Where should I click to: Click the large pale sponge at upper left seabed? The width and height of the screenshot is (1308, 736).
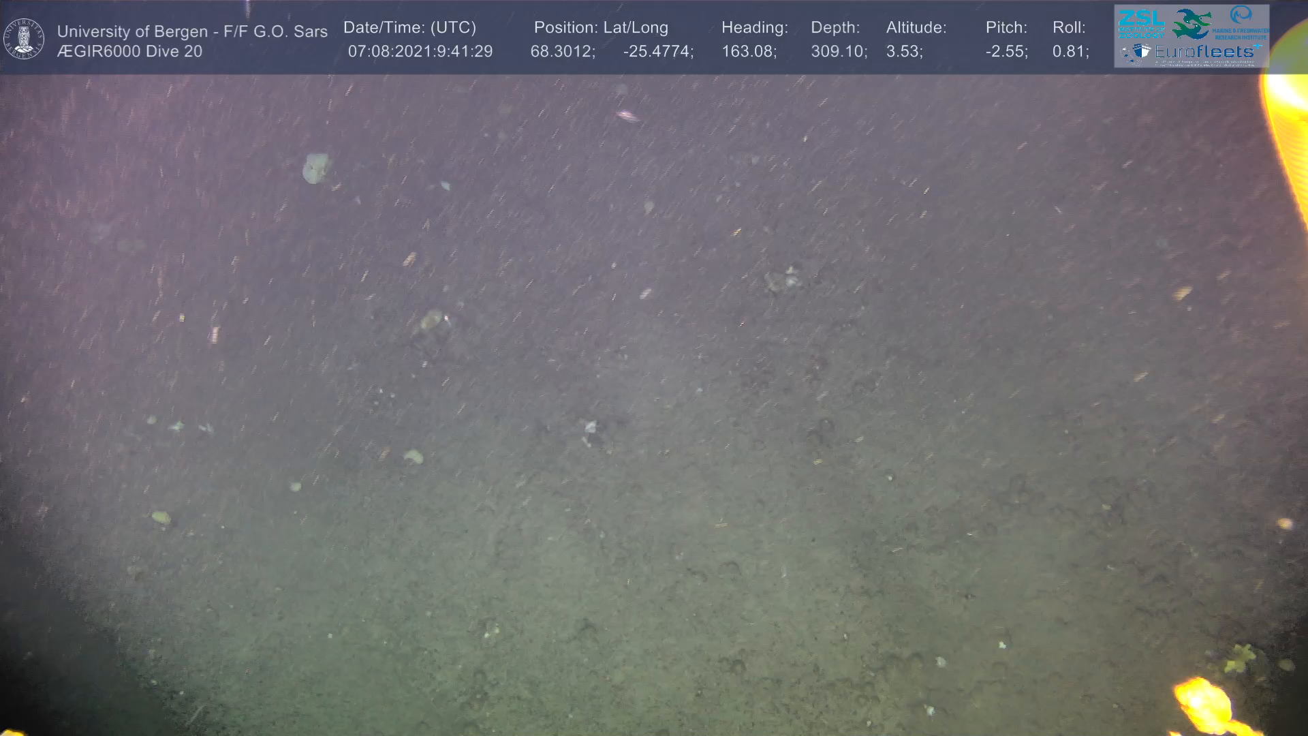(315, 168)
